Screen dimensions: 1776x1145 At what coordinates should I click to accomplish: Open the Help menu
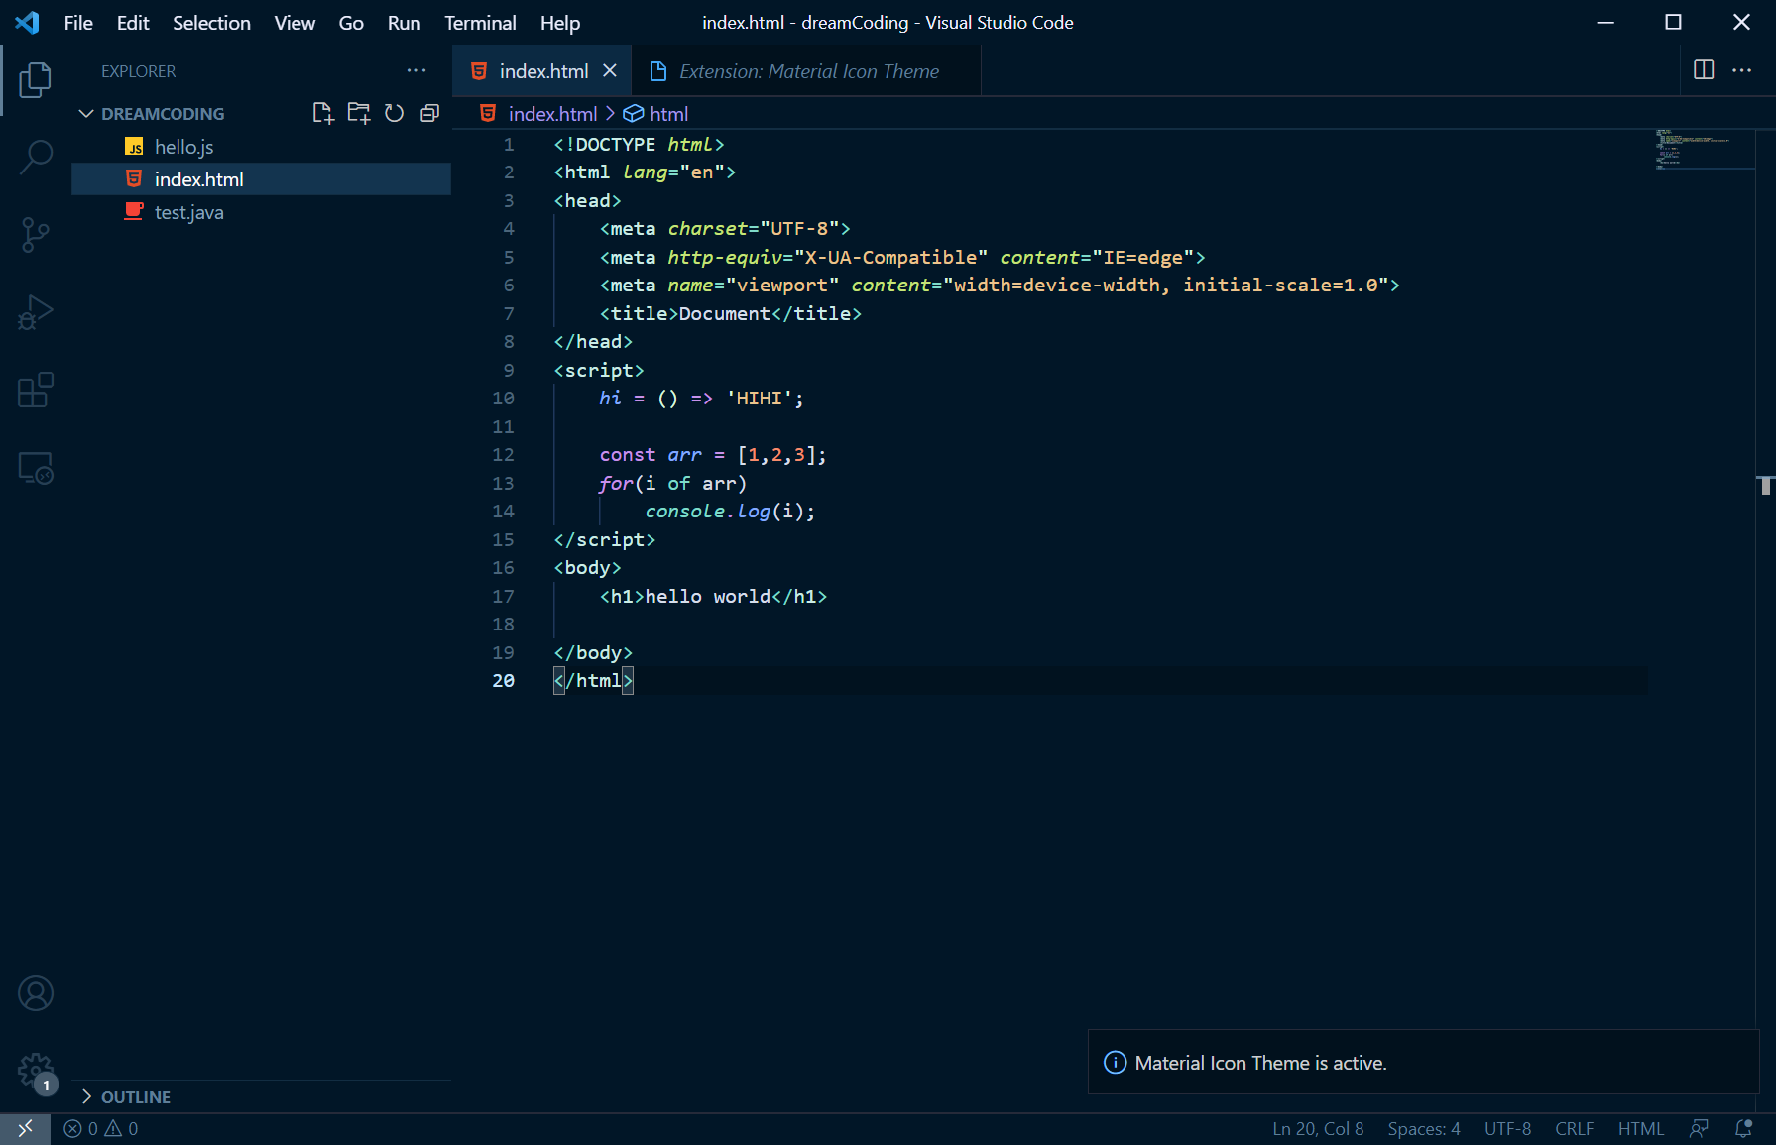click(559, 22)
